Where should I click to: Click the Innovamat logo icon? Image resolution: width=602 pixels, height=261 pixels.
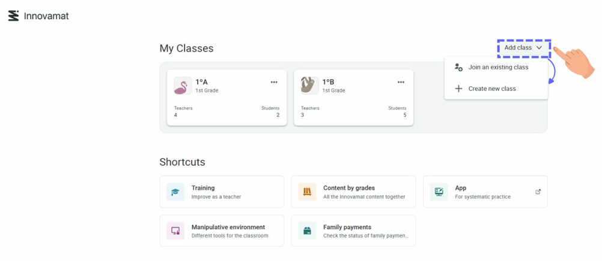pos(13,16)
